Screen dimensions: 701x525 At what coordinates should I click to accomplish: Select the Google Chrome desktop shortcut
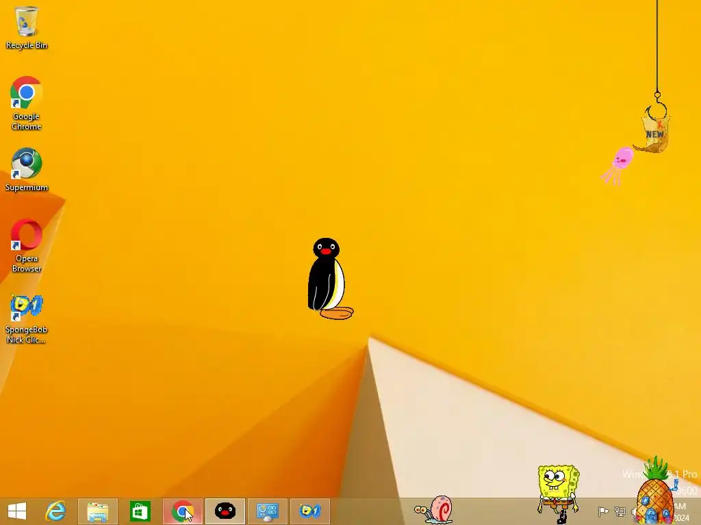coord(27,103)
